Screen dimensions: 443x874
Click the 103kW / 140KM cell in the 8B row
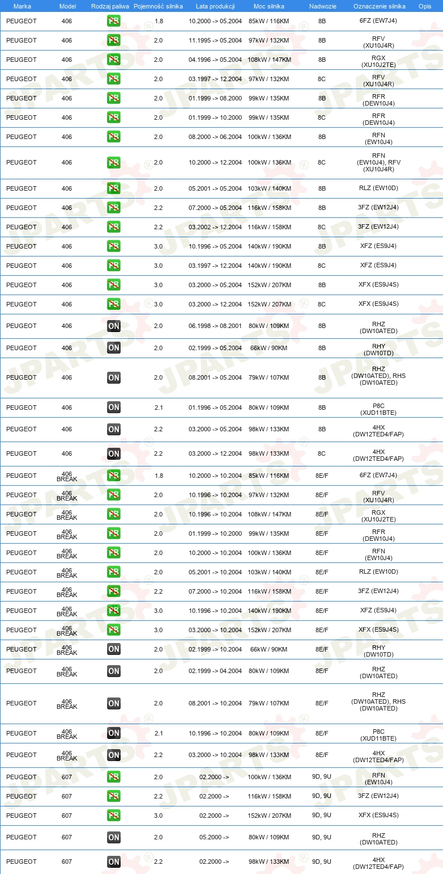click(x=270, y=188)
